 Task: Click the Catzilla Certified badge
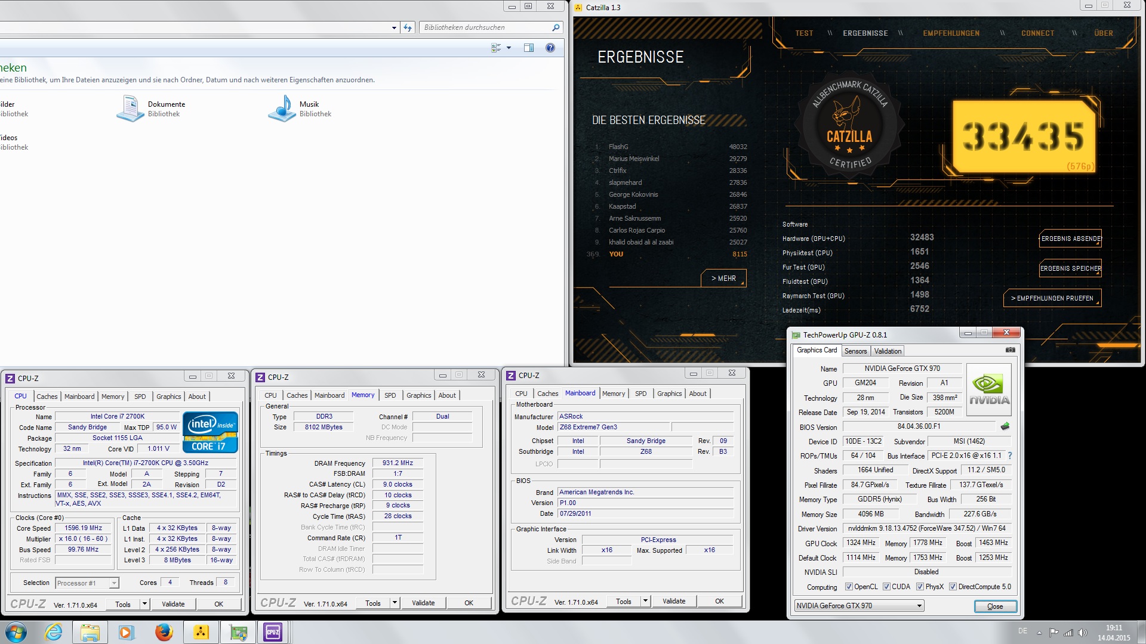849,125
